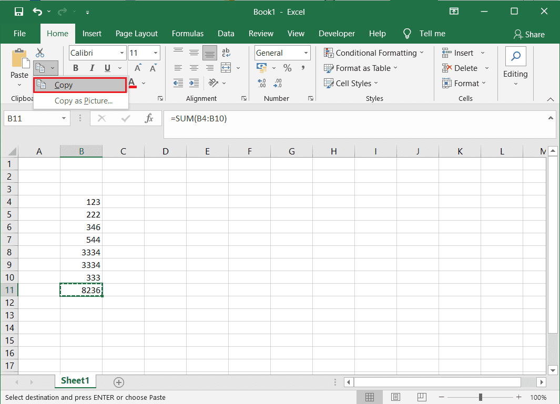Toggle Bold formatting
Image resolution: width=560 pixels, height=404 pixels.
coord(75,68)
